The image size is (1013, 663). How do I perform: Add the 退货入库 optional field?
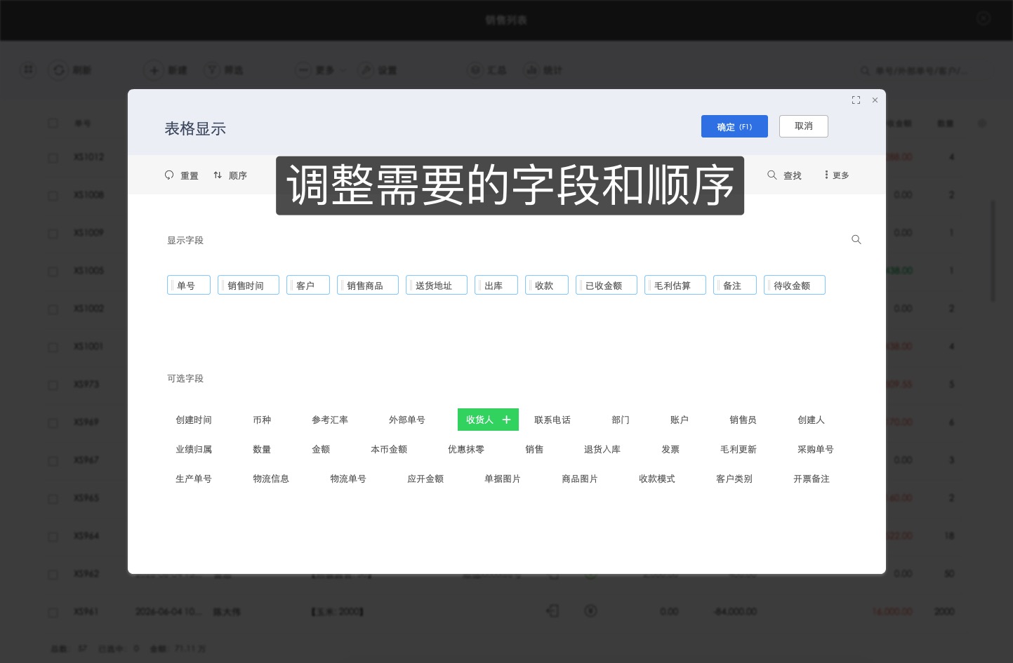click(x=602, y=449)
